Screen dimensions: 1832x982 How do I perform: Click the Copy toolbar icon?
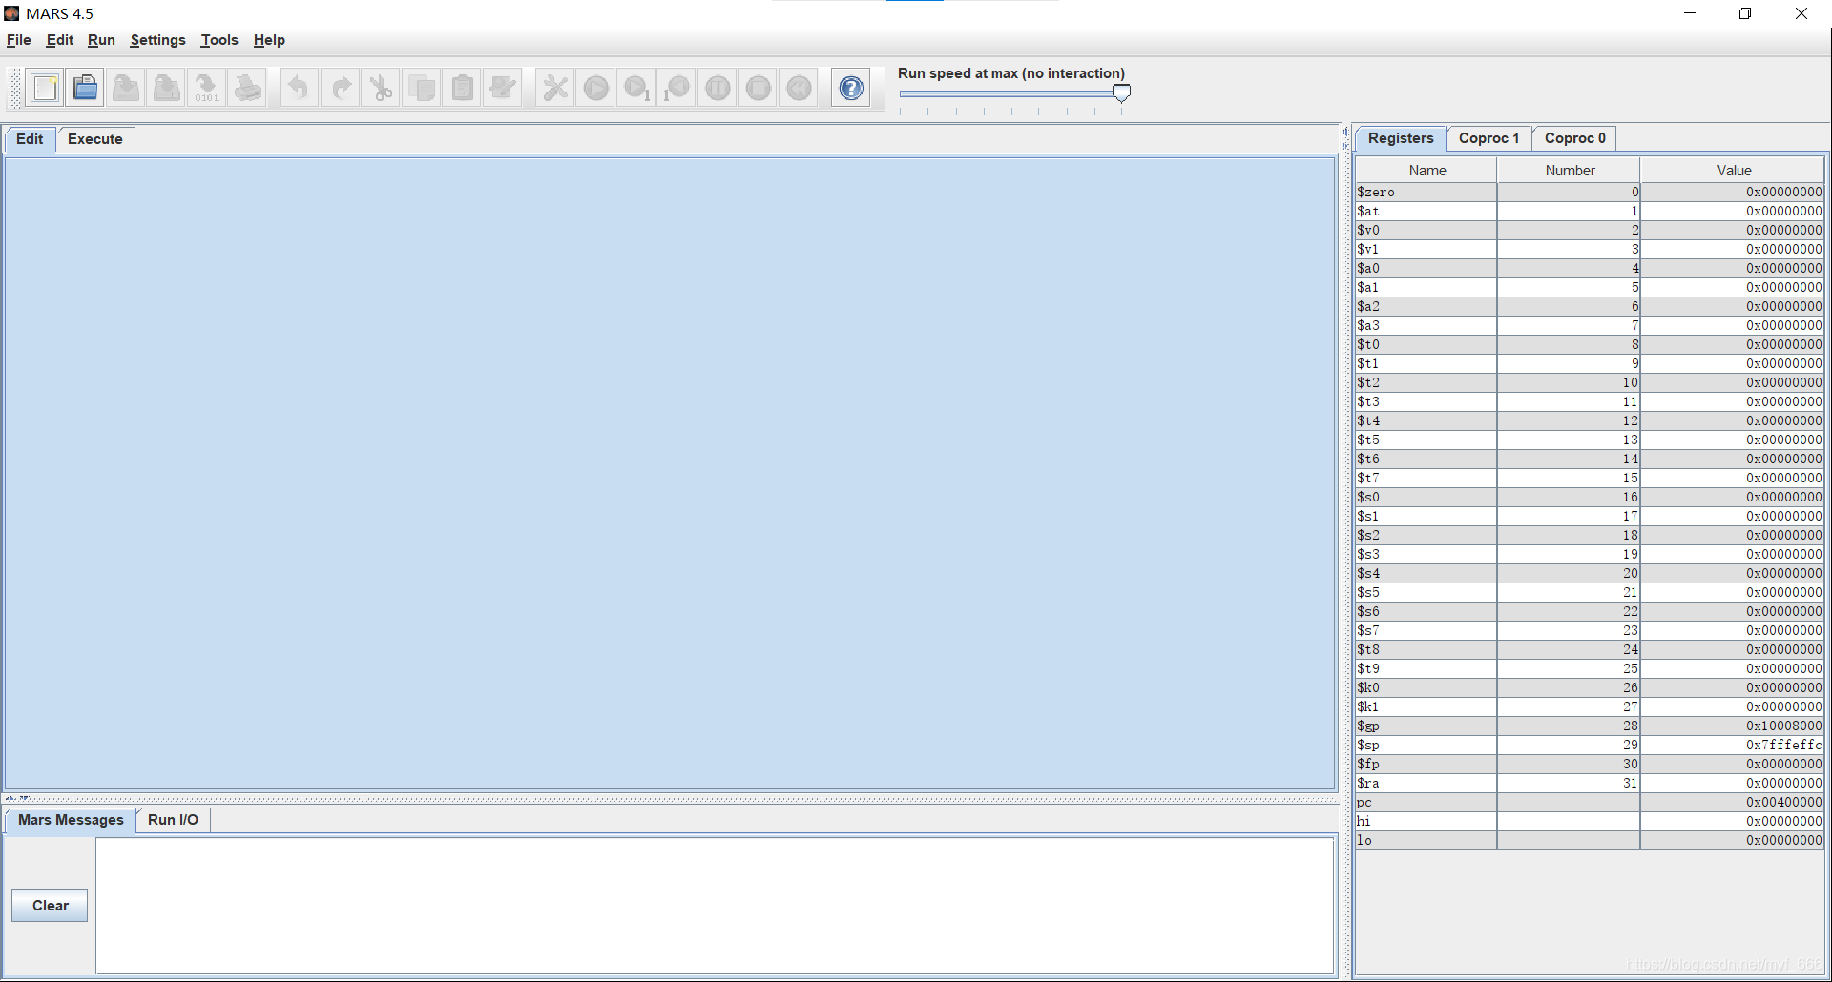422,89
